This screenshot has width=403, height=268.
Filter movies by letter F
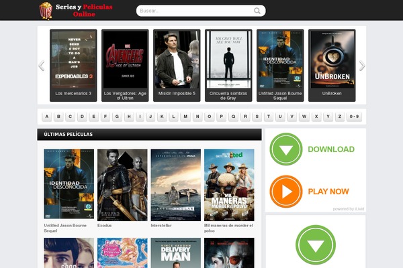click(x=105, y=117)
